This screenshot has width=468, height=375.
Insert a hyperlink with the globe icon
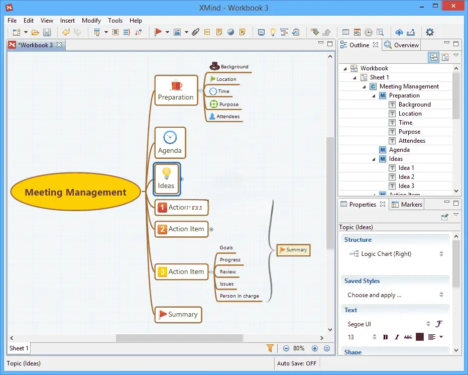coord(230,32)
